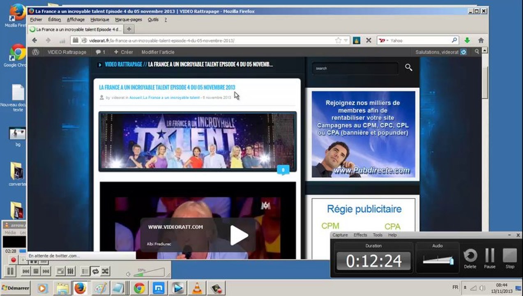Toggle VLC fullscreen button

(x=60, y=271)
